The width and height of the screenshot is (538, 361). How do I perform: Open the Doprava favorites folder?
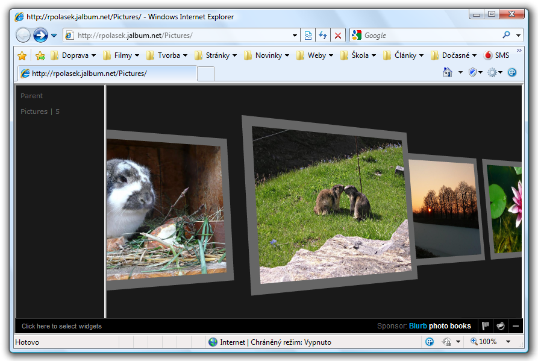pos(73,55)
